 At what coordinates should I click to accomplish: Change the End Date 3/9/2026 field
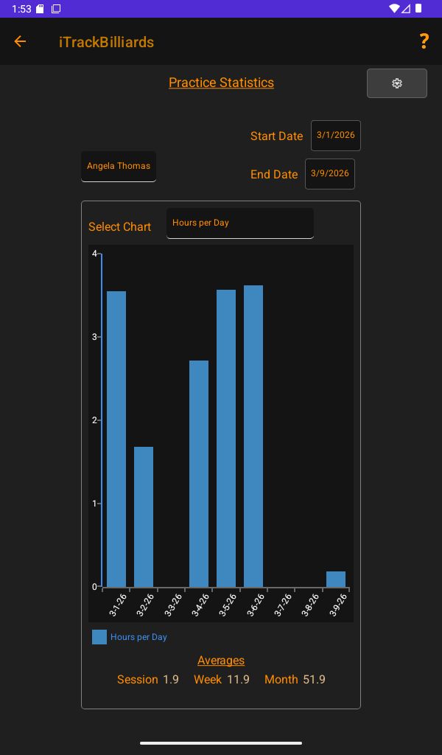330,174
